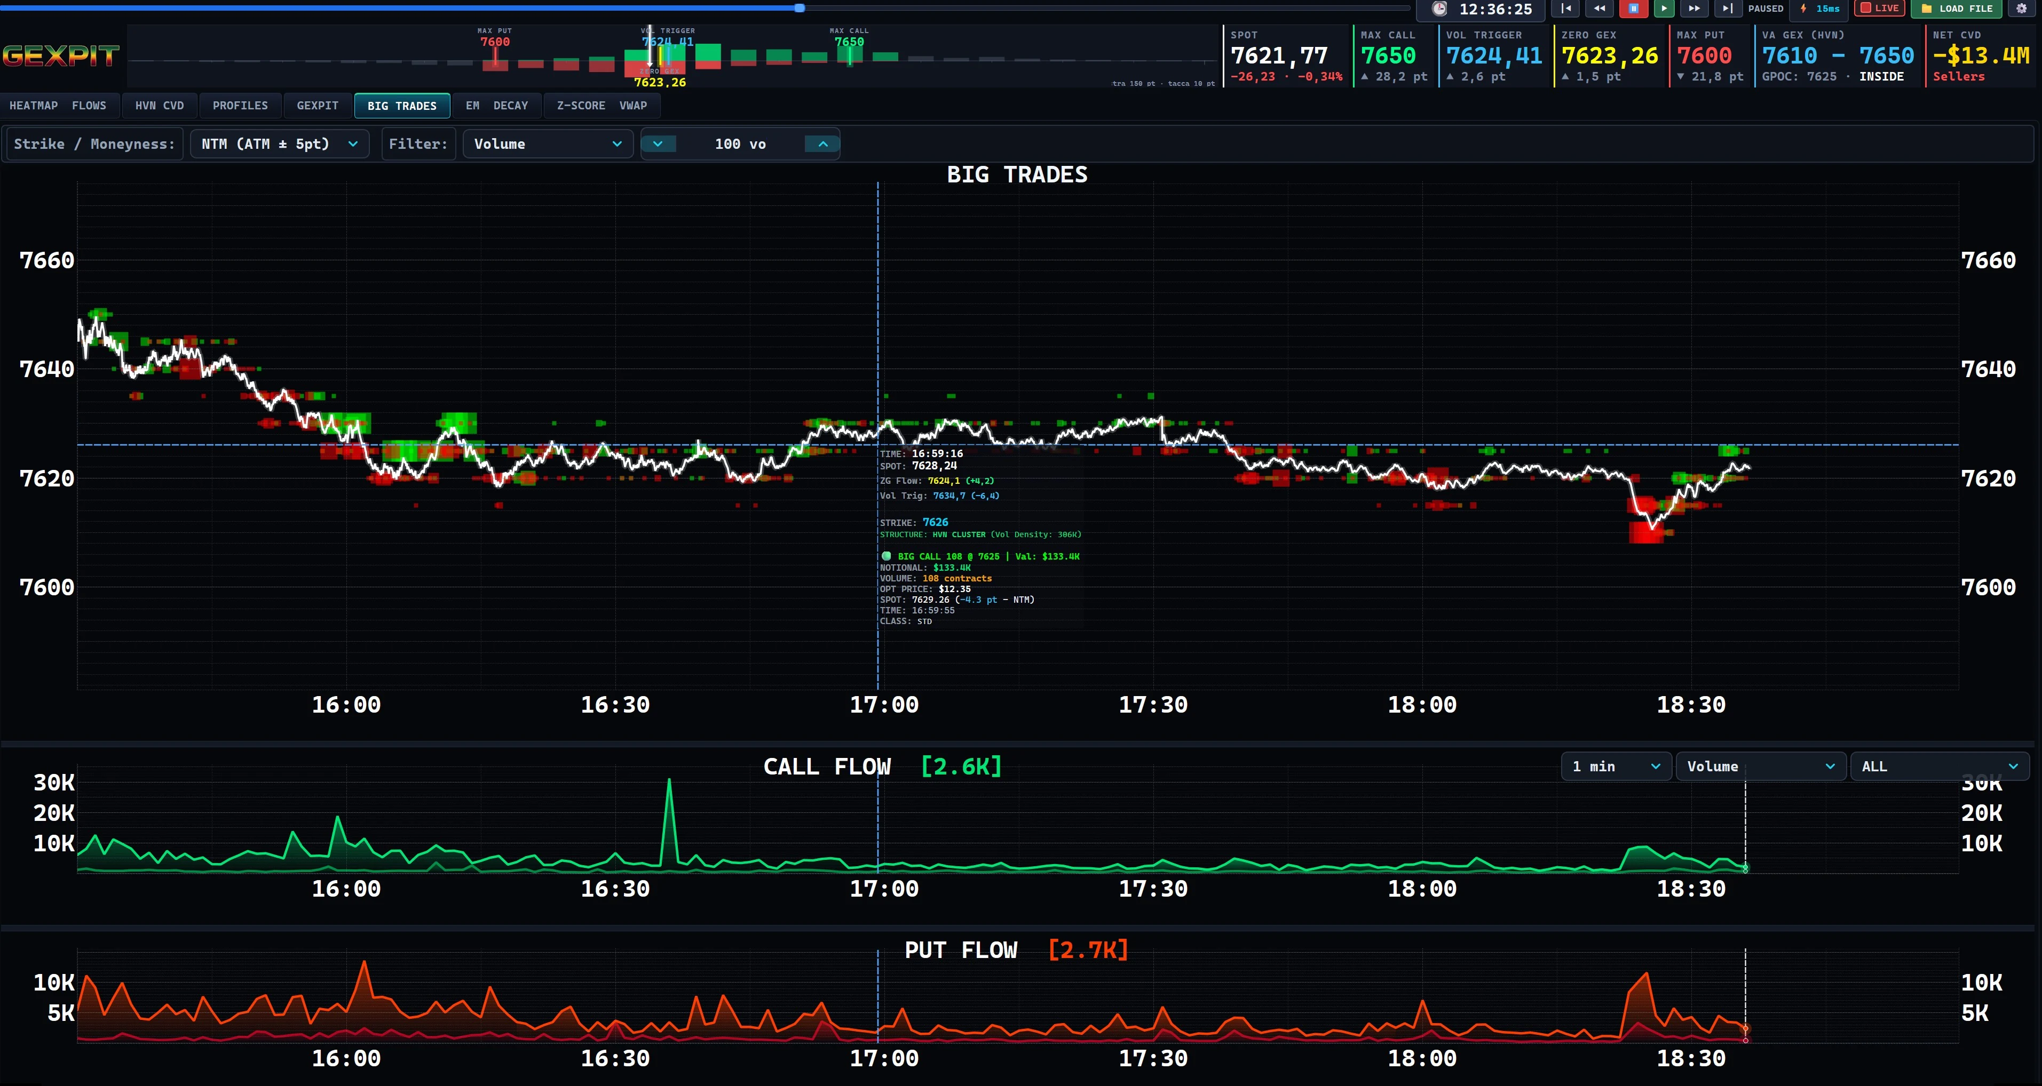Click the SPOT 7621,77 value
This screenshot has height=1086, width=2042.
(x=1279, y=55)
